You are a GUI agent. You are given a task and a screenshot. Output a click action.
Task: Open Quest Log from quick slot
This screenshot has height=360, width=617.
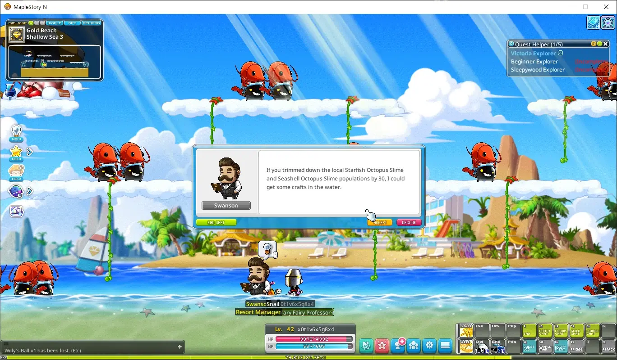click(530, 346)
